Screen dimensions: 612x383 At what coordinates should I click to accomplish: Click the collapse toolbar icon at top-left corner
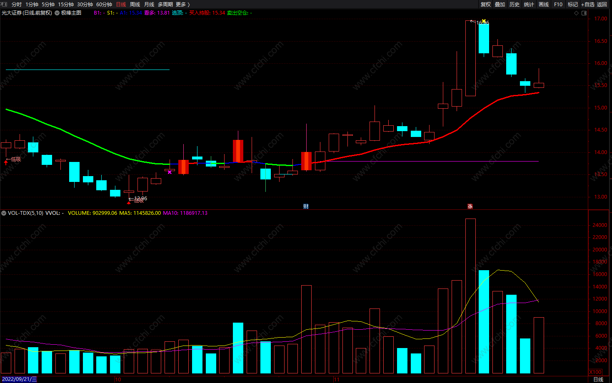4,4
